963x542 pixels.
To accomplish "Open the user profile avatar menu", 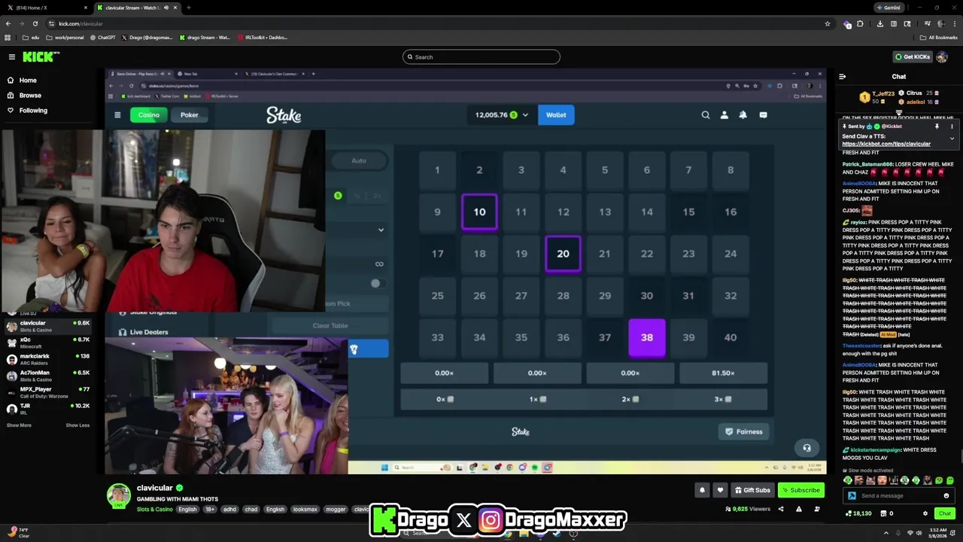I will tap(942, 56).
